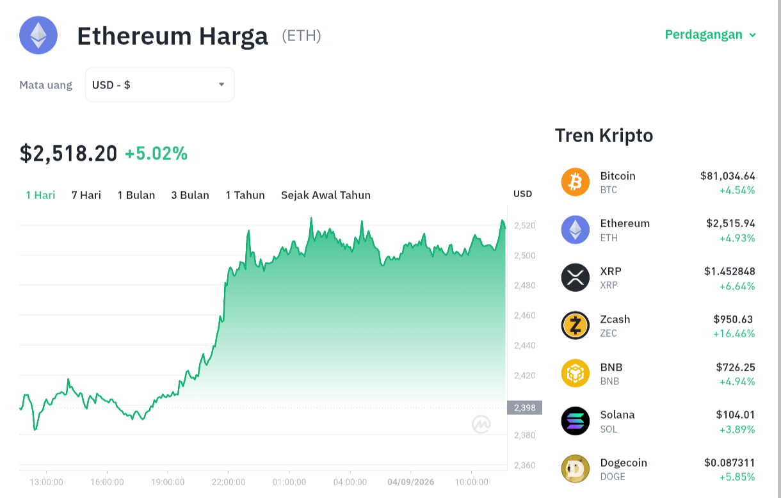
Task: Select the 3 Bulan chart range
Action: (x=190, y=195)
